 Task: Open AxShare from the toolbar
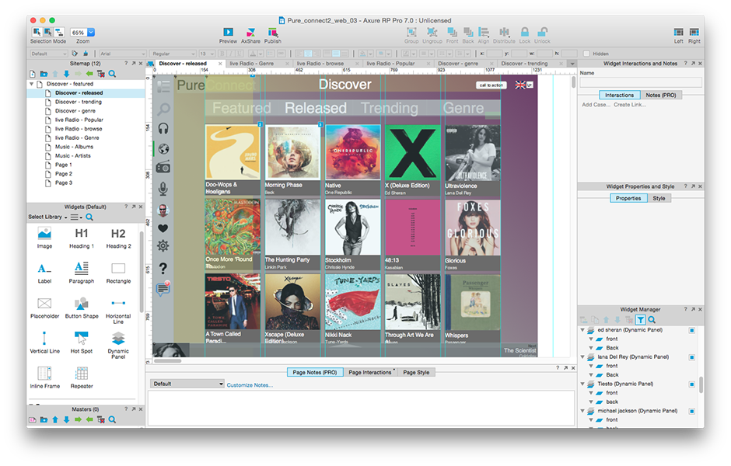coord(250,33)
